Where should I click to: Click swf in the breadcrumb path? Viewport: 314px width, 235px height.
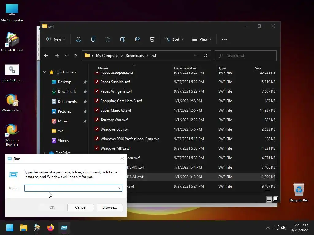pos(153,56)
